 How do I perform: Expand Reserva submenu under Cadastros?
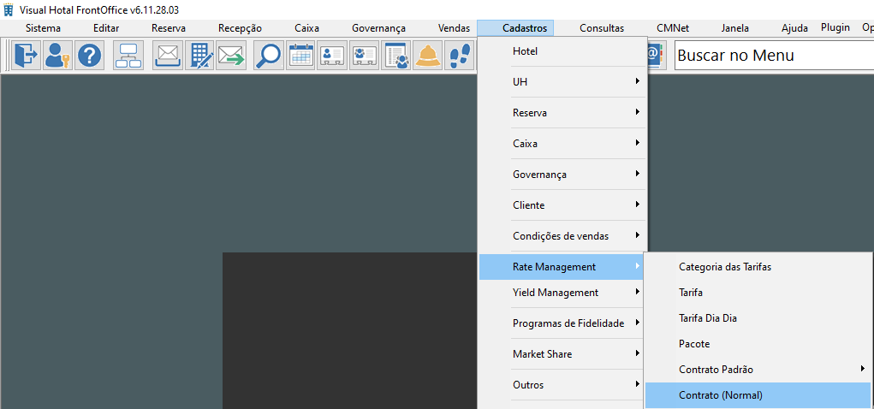pyautogui.click(x=562, y=113)
